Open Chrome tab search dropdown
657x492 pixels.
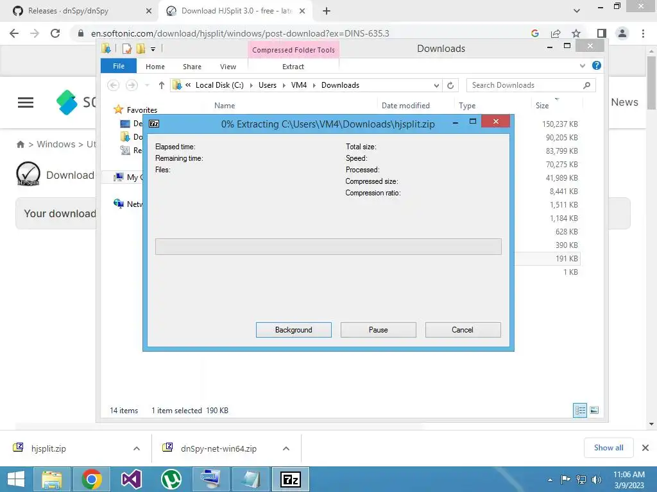point(577,11)
